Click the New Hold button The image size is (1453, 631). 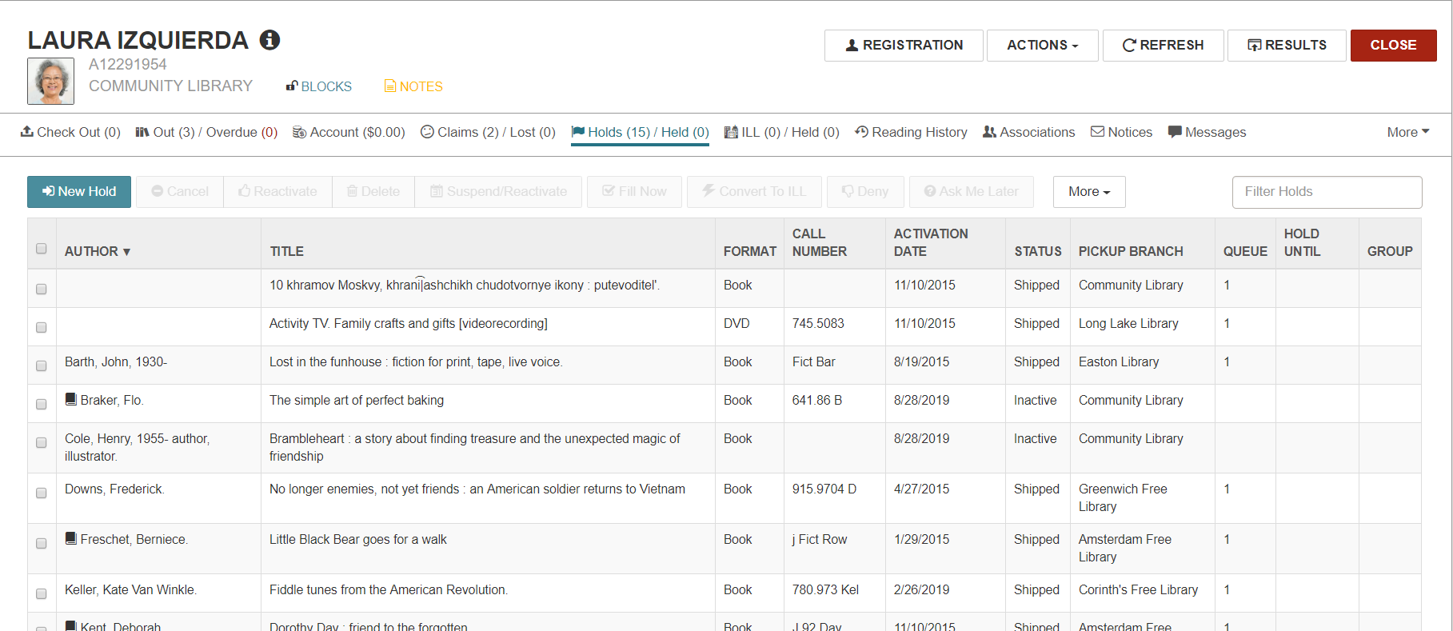click(x=79, y=192)
